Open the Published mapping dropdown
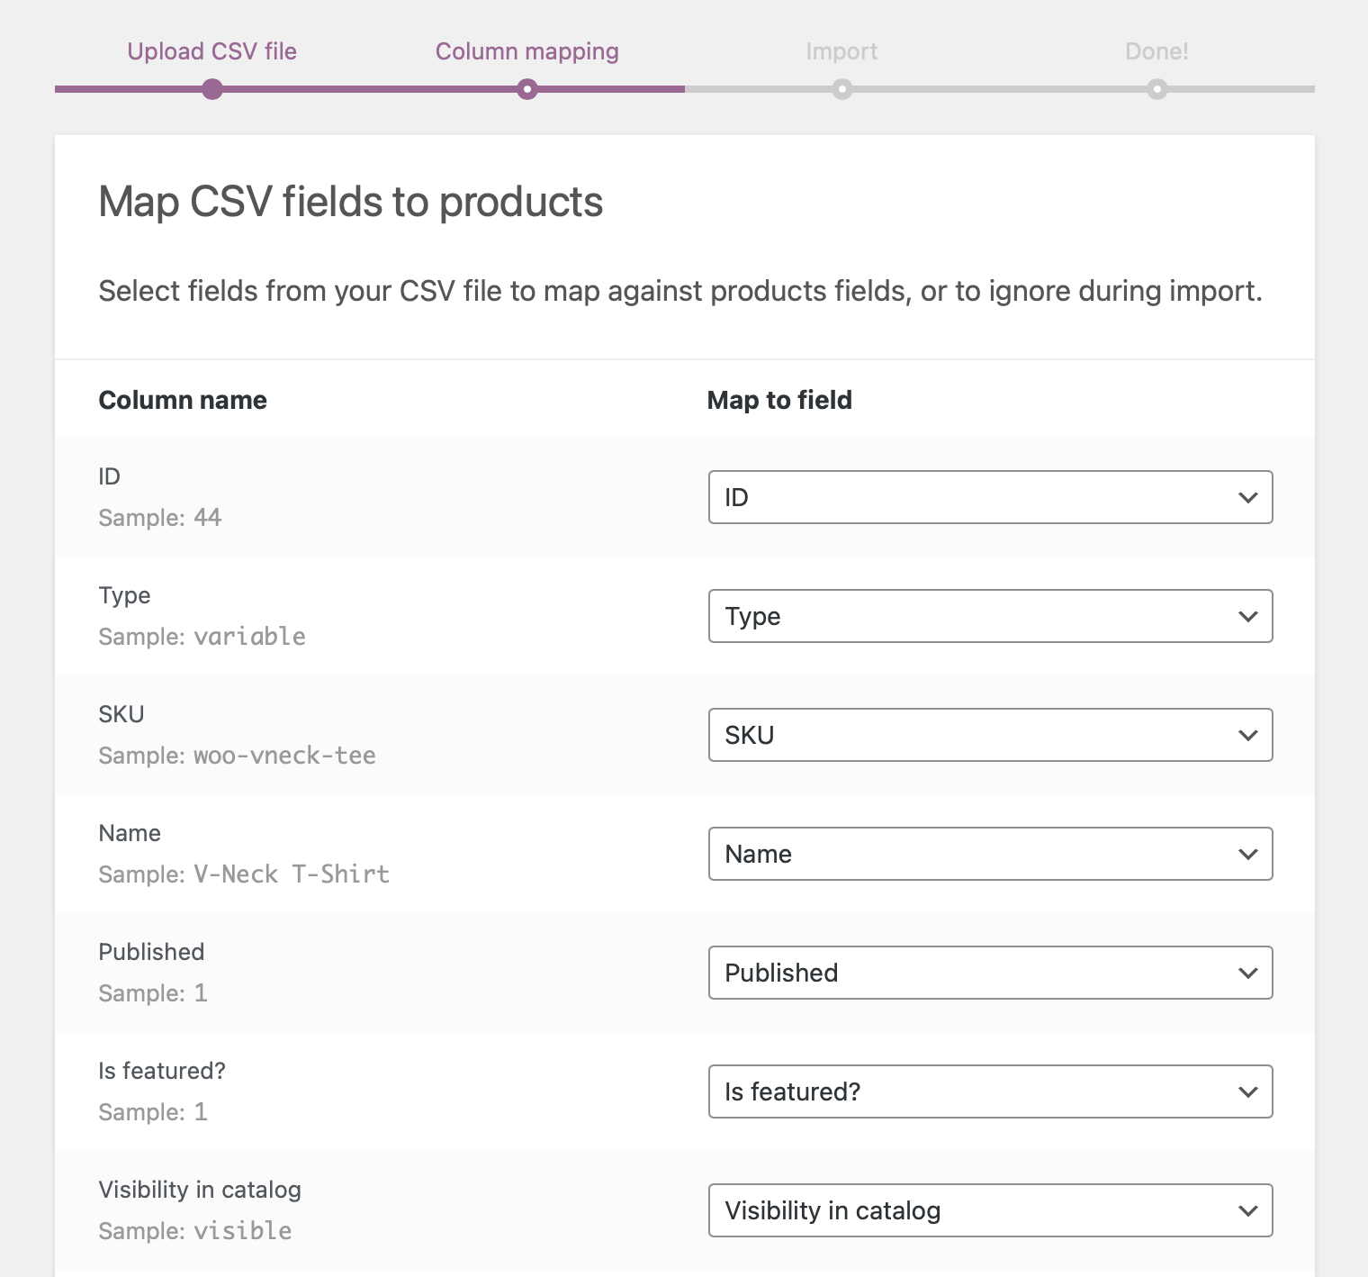 tap(990, 973)
